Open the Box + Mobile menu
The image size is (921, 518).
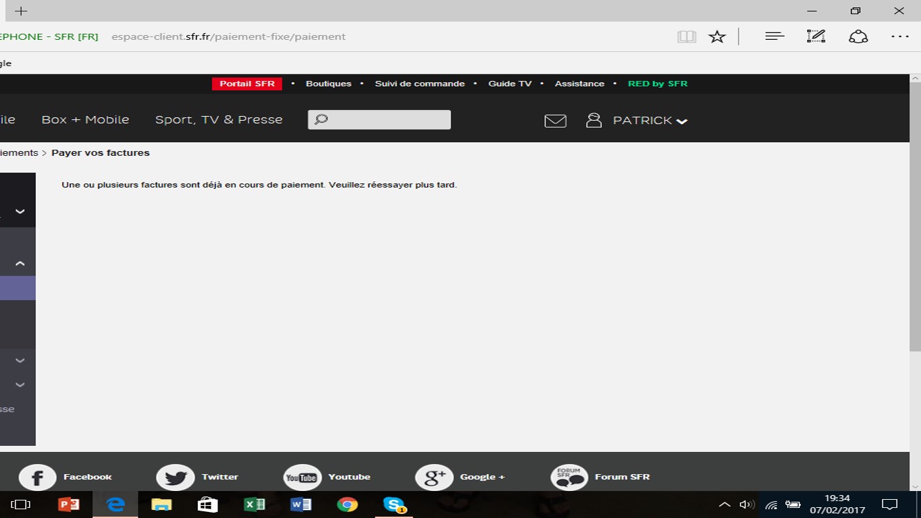85,119
